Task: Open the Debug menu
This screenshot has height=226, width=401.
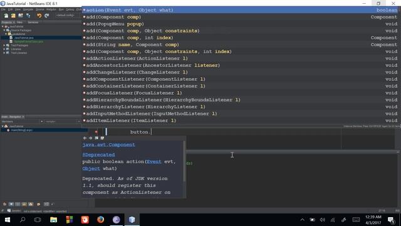Action: coord(70,9)
